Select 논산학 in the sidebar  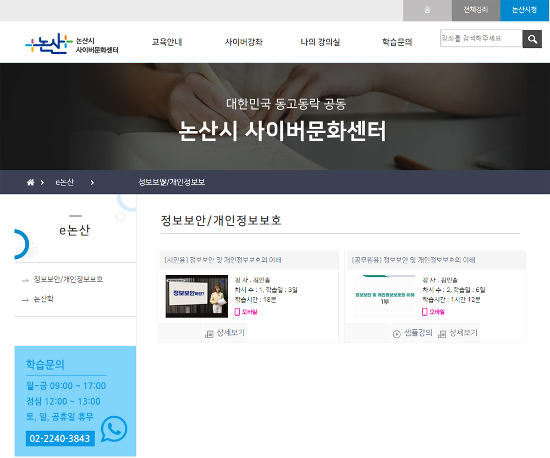43,299
